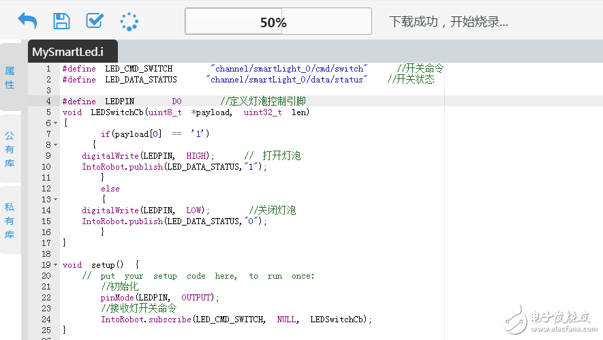Click the loading spinner icon
This screenshot has height=340, width=603.
point(129,22)
